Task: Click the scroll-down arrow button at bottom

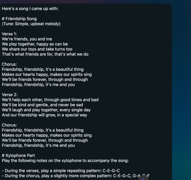Action: pyautogui.click(x=143, y=178)
